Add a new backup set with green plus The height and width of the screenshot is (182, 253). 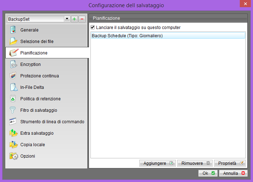click(x=74, y=19)
